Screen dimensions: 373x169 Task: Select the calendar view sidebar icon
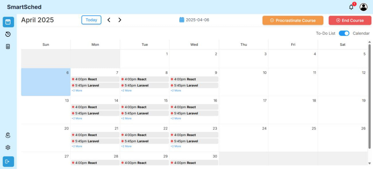pyautogui.click(x=8, y=22)
